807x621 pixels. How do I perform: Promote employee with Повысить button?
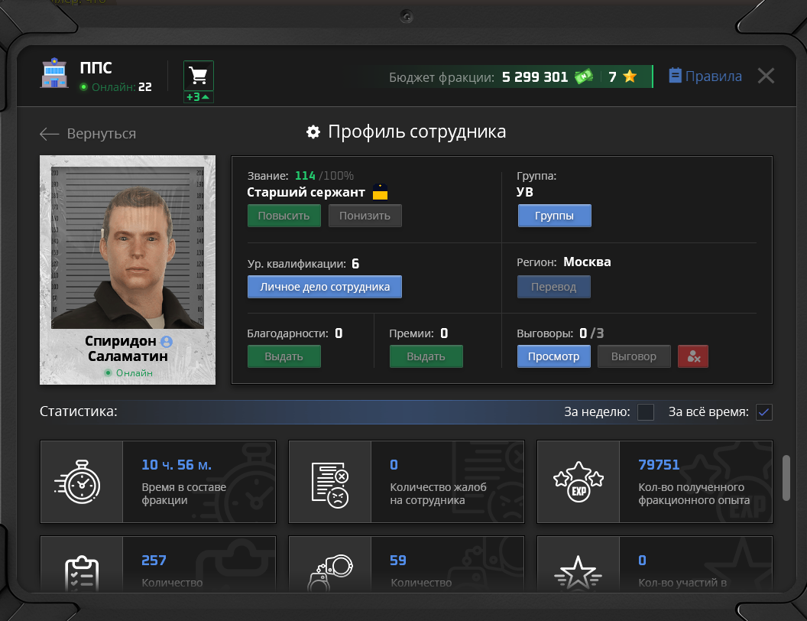point(284,216)
